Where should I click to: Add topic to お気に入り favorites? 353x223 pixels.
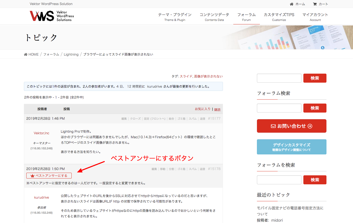tap(203, 109)
